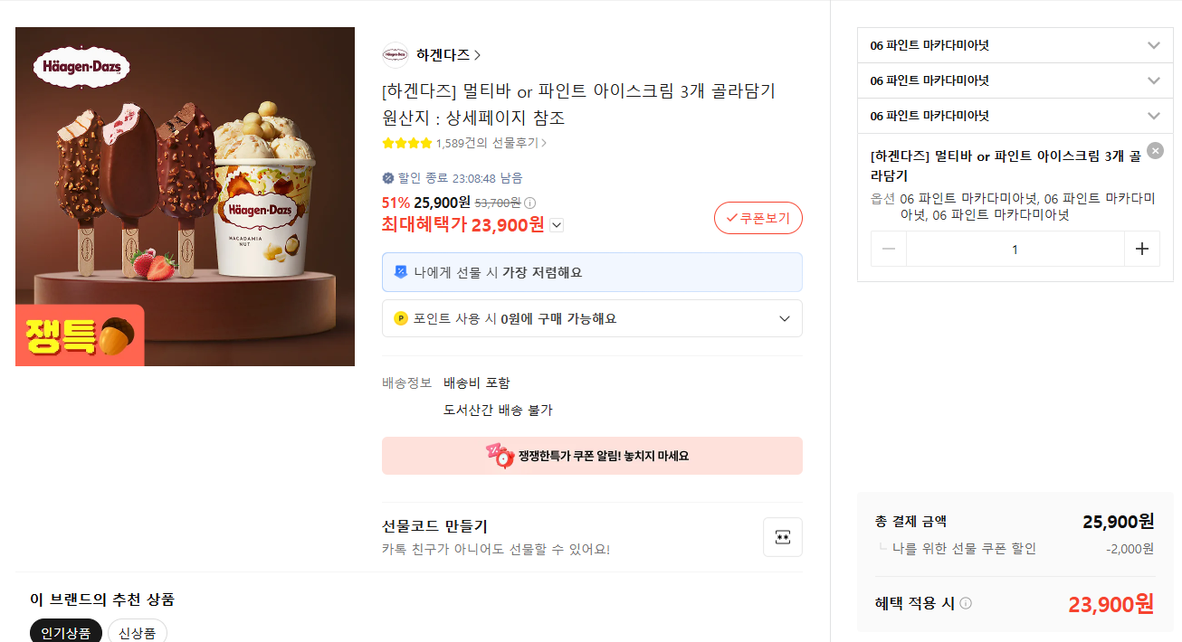
Task: Open the Häagen-Dazs product image
Action: tap(185, 196)
